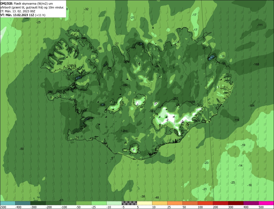Viewport: 274px width, 209px height.
Task: Click the magenta swatch at the legend's end
Action: (266, 203)
